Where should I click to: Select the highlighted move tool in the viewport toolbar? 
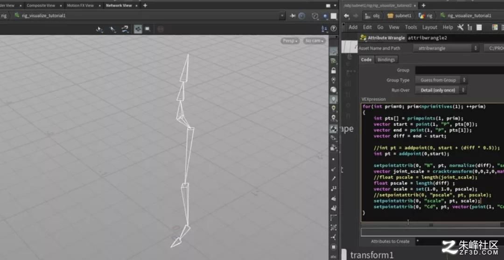(x=138, y=29)
